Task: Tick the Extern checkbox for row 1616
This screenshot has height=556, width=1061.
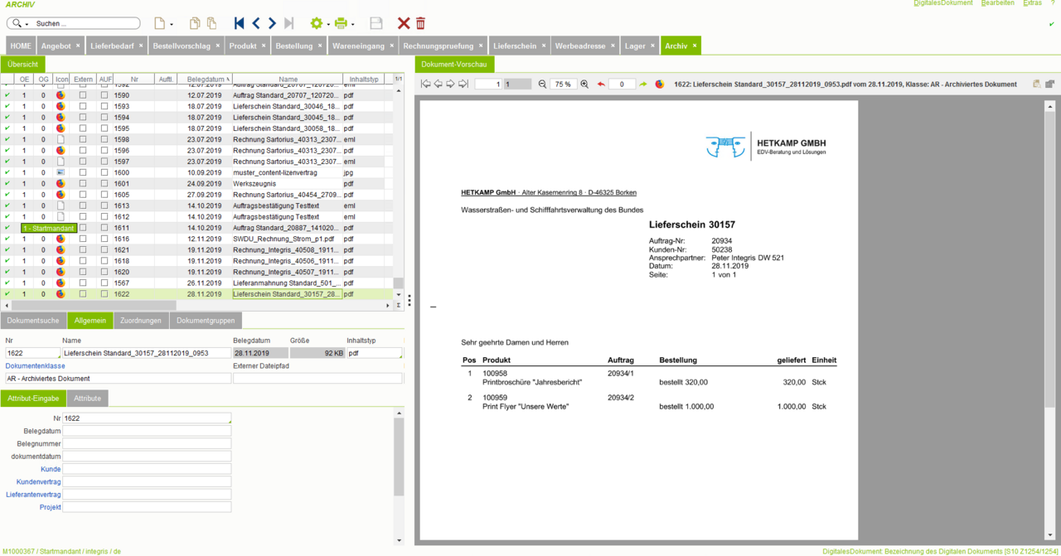Action: point(83,239)
